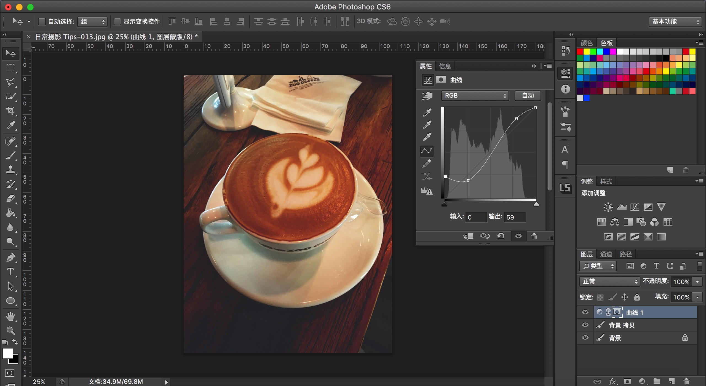Viewport: 706px width, 386px height.
Task: Pick the Clone Stamp tool
Action: pos(10,170)
